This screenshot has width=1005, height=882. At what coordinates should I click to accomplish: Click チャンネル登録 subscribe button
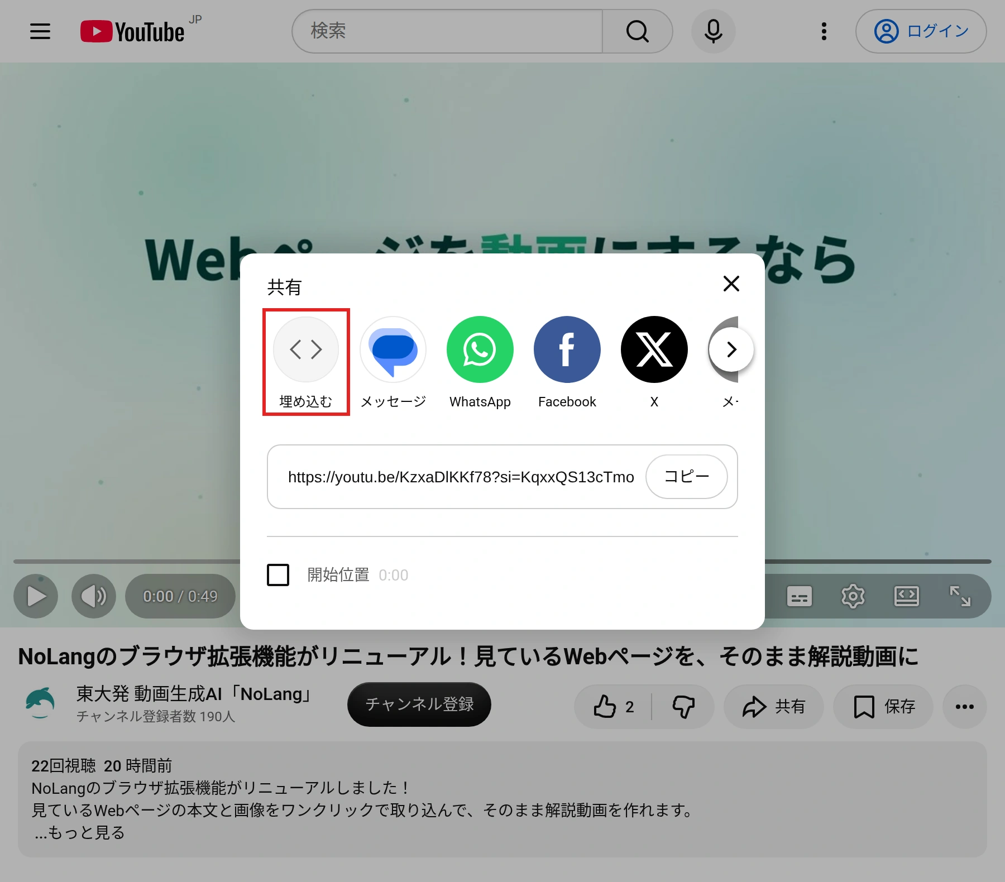point(419,704)
